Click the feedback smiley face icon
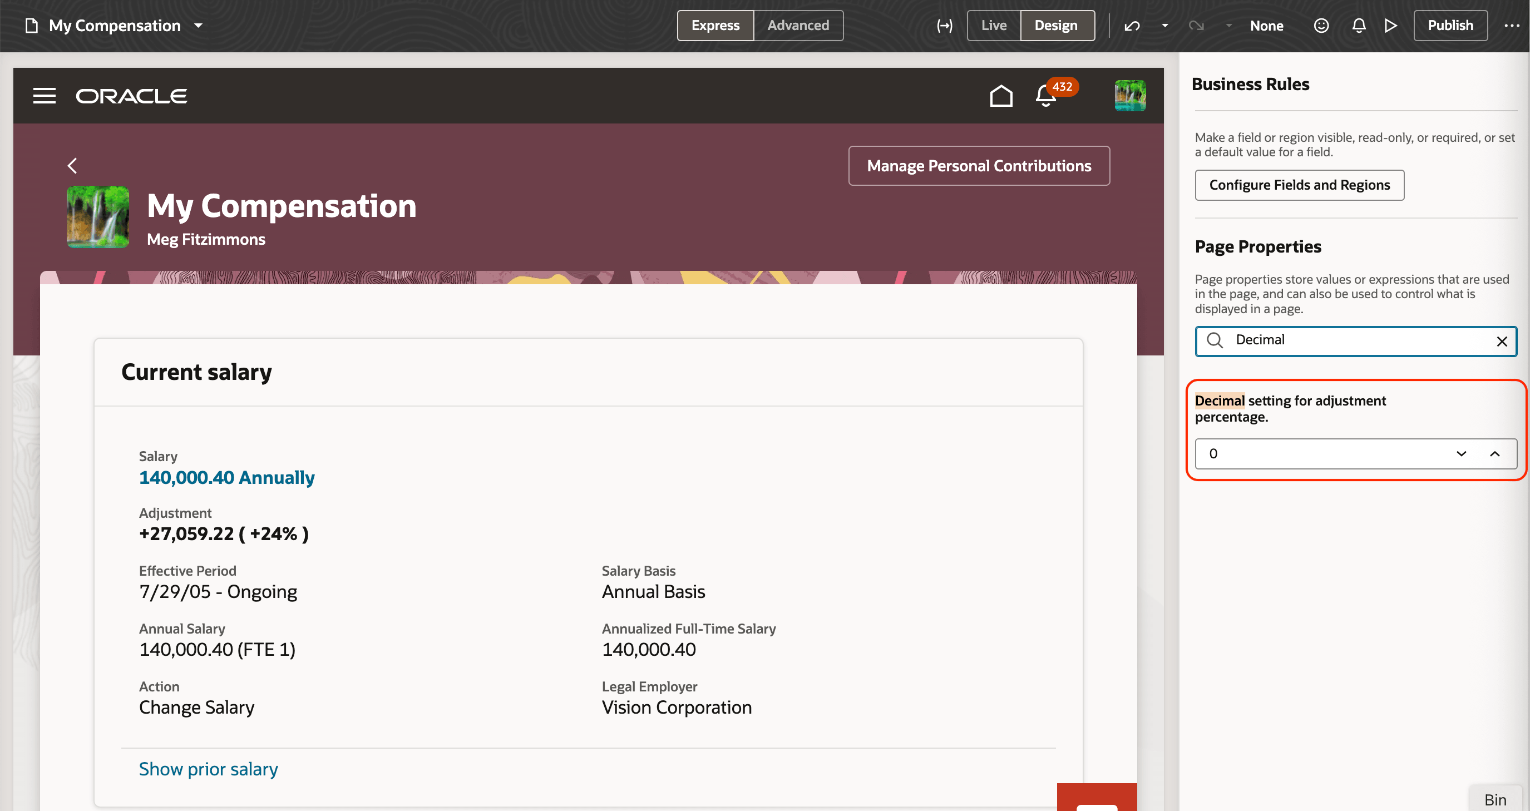Screen dimensions: 1530x811 click(x=1321, y=26)
